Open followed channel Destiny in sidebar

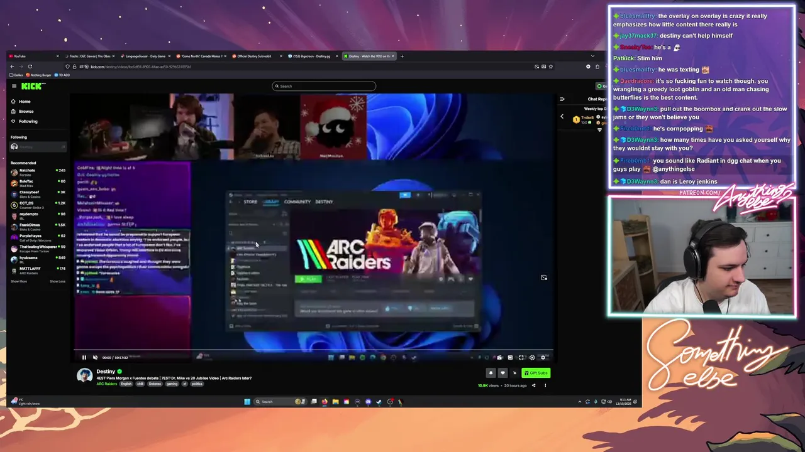coord(38,147)
